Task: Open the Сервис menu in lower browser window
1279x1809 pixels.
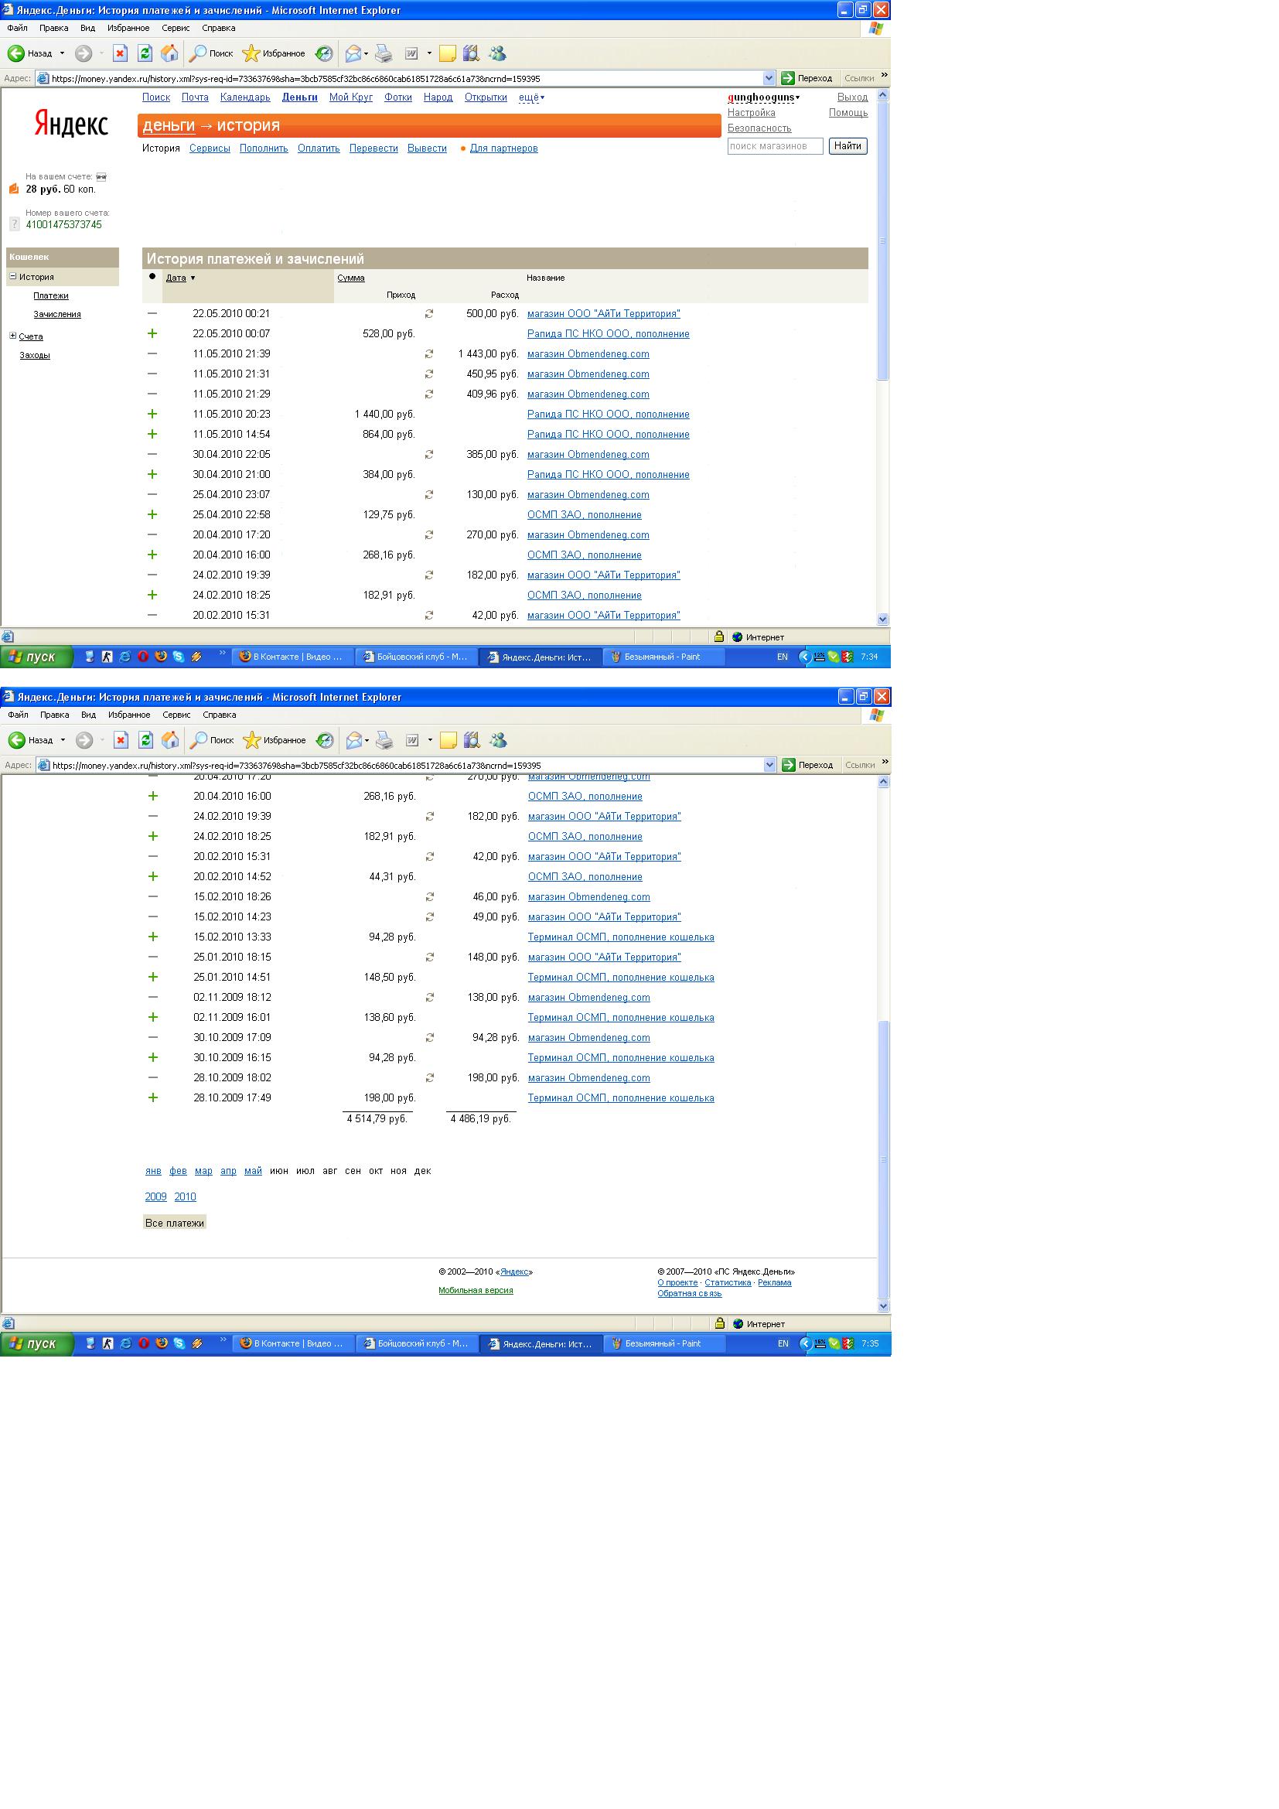Action: pos(176,715)
